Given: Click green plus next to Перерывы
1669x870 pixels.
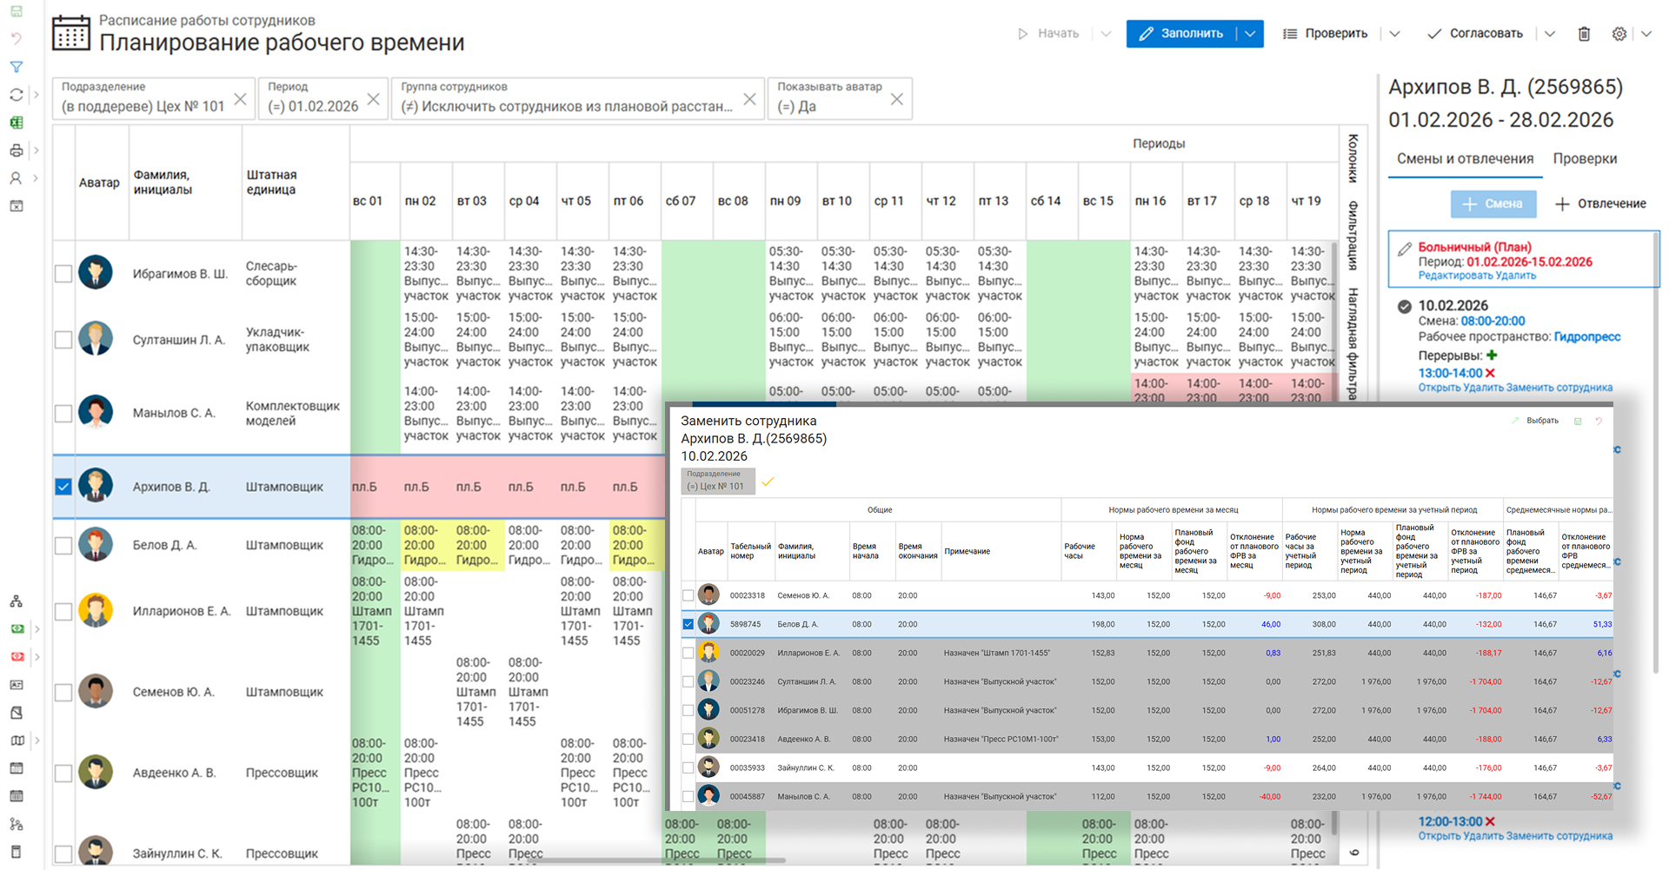Looking at the screenshot, I should pos(1492,355).
